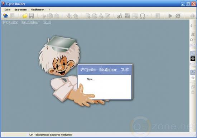
Task: Click the info icon at toolbar end
Action: [192, 16]
